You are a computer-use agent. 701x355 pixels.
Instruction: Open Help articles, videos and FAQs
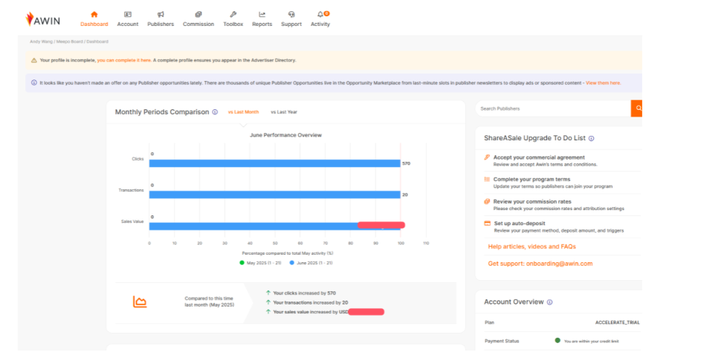(532, 247)
